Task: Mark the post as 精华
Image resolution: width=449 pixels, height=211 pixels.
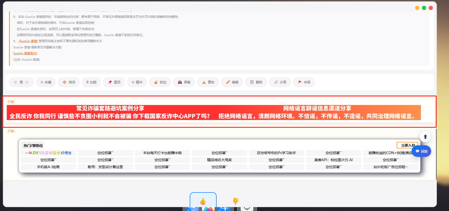Action: pyautogui.click(x=137, y=82)
